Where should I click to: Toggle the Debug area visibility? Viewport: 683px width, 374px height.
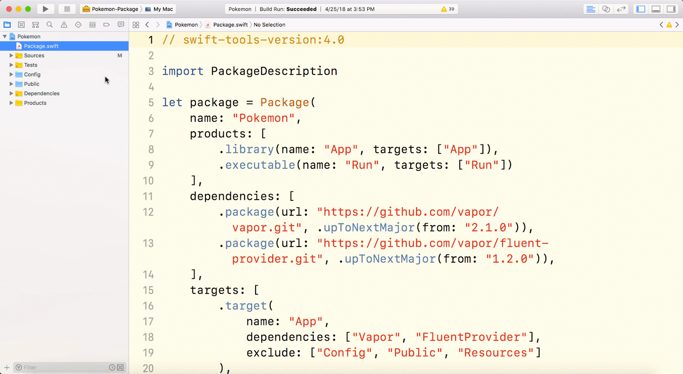(656, 9)
